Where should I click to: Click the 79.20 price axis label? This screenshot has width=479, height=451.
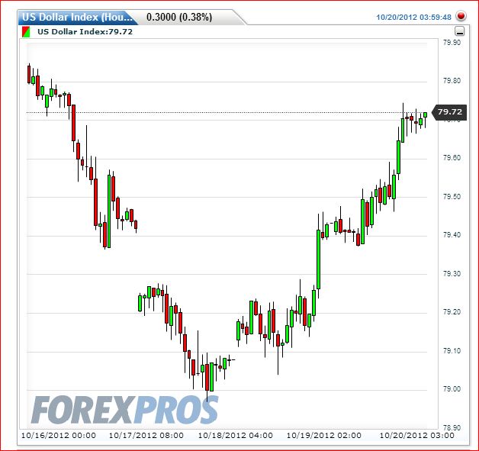pos(452,312)
